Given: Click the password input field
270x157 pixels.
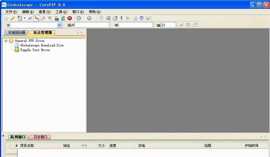Looking at the screenshot, I should 136,25.
